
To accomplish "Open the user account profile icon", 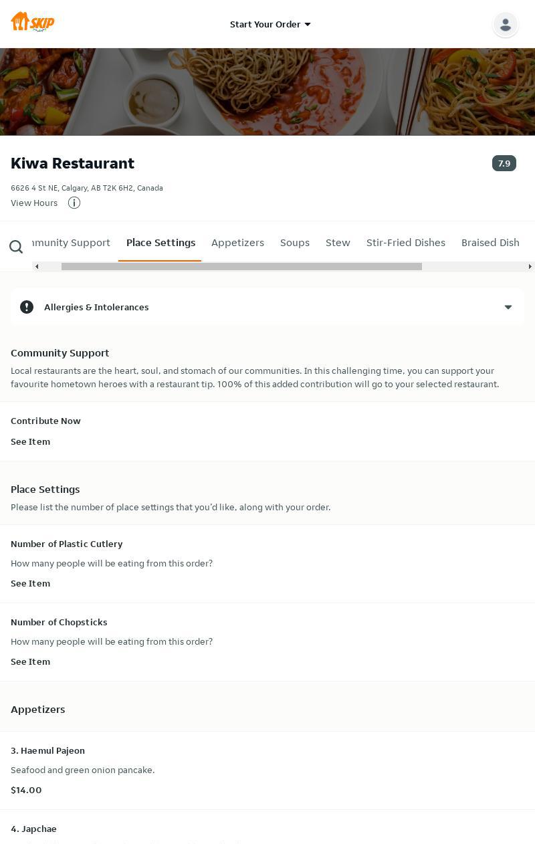I will pos(505,25).
